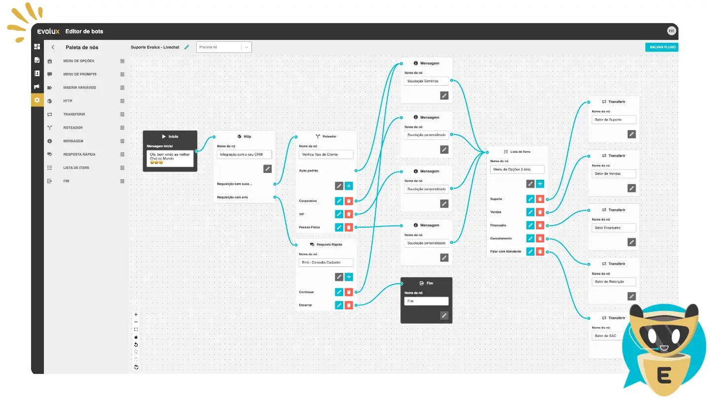This screenshot has width=710, height=399.
Task: Open the contacts icon in sidebar
Action: click(37, 73)
